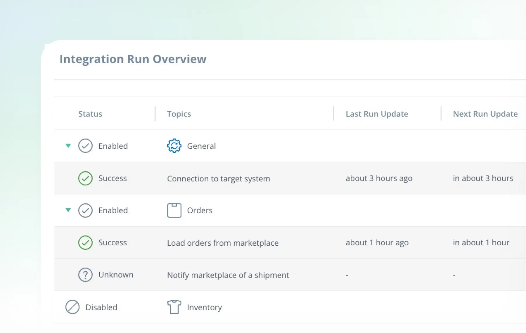Click the Integration Run Overview heading
526x333 pixels.
pyautogui.click(x=133, y=59)
